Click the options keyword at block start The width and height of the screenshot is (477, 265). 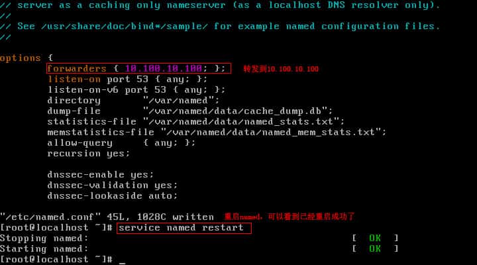click(21, 58)
